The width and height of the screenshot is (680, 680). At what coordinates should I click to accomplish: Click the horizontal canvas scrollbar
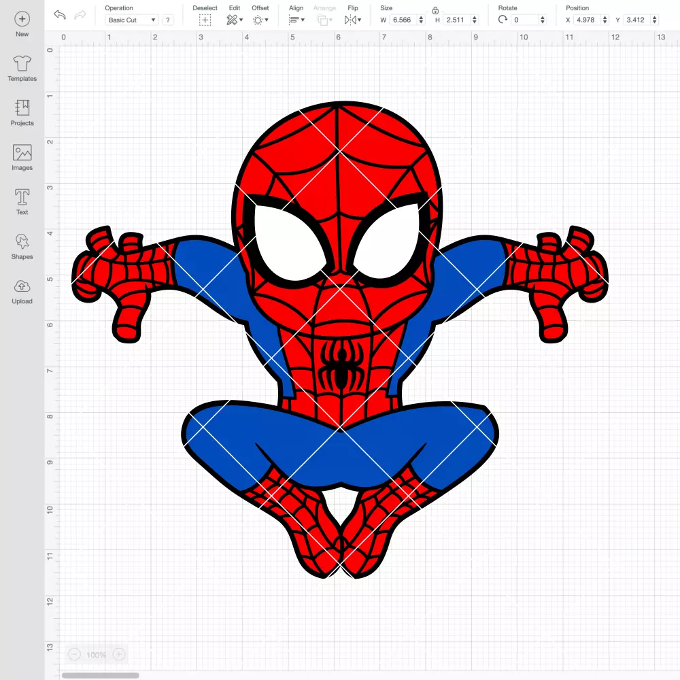(x=100, y=675)
